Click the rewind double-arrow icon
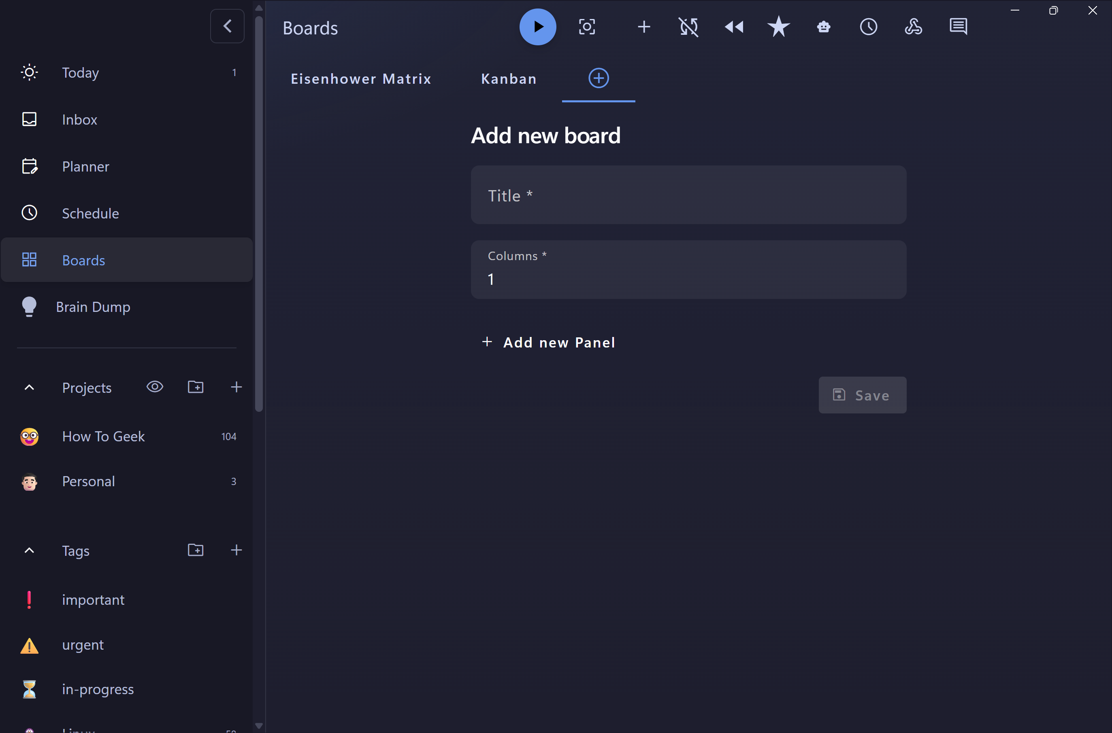 pyautogui.click(x=734, y=27)
